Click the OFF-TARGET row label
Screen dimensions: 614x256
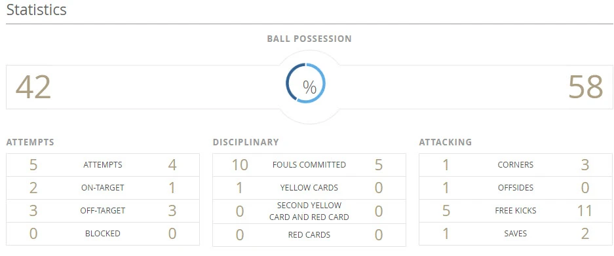103,211
